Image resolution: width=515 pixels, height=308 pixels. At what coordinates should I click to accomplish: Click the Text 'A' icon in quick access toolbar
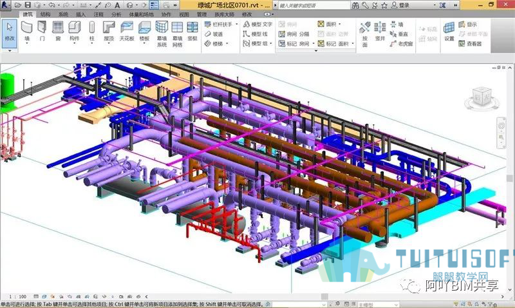coord(117,5)
